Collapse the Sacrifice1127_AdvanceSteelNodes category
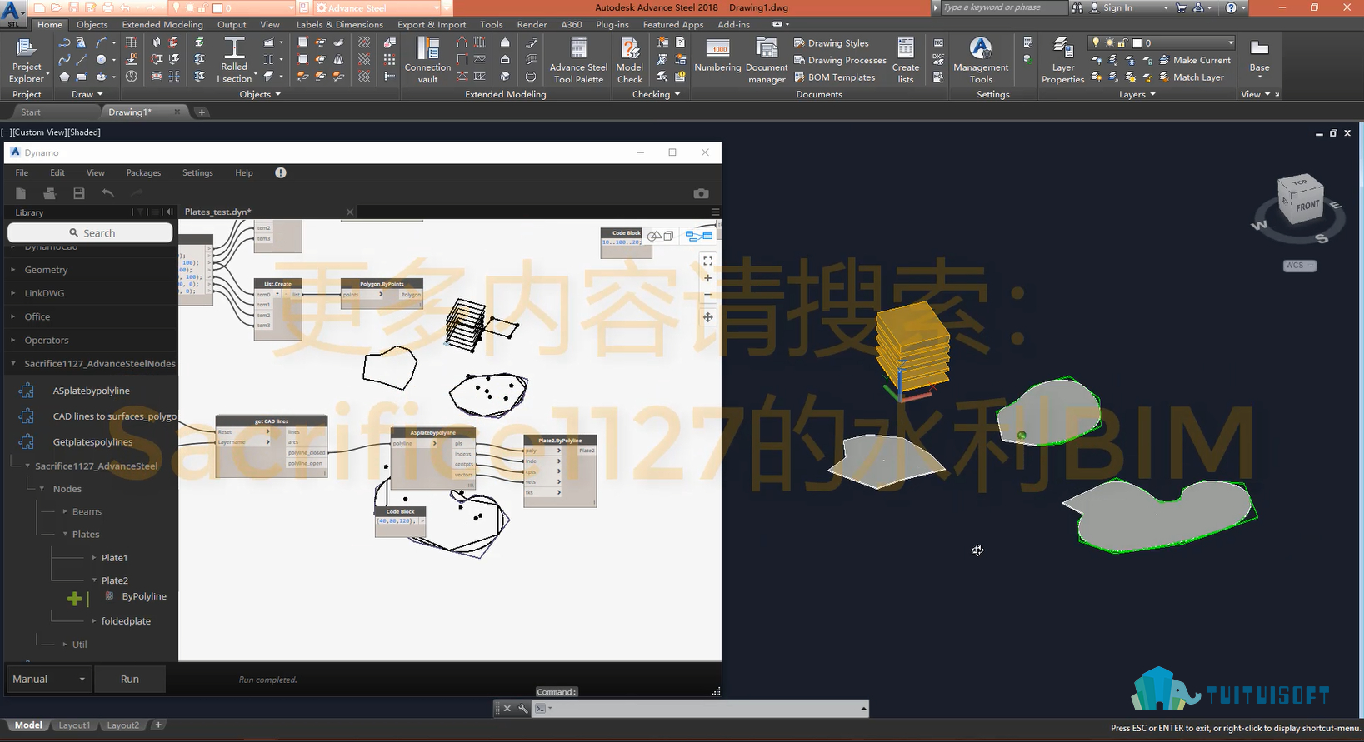 tap(13, 364)
